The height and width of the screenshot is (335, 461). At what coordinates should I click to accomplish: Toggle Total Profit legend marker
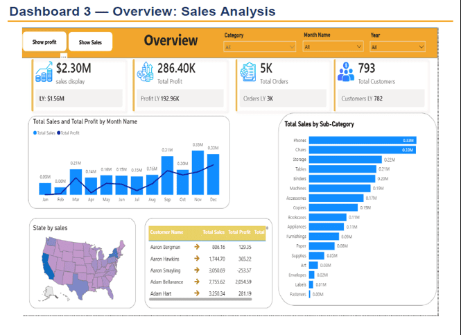point(58,133)
